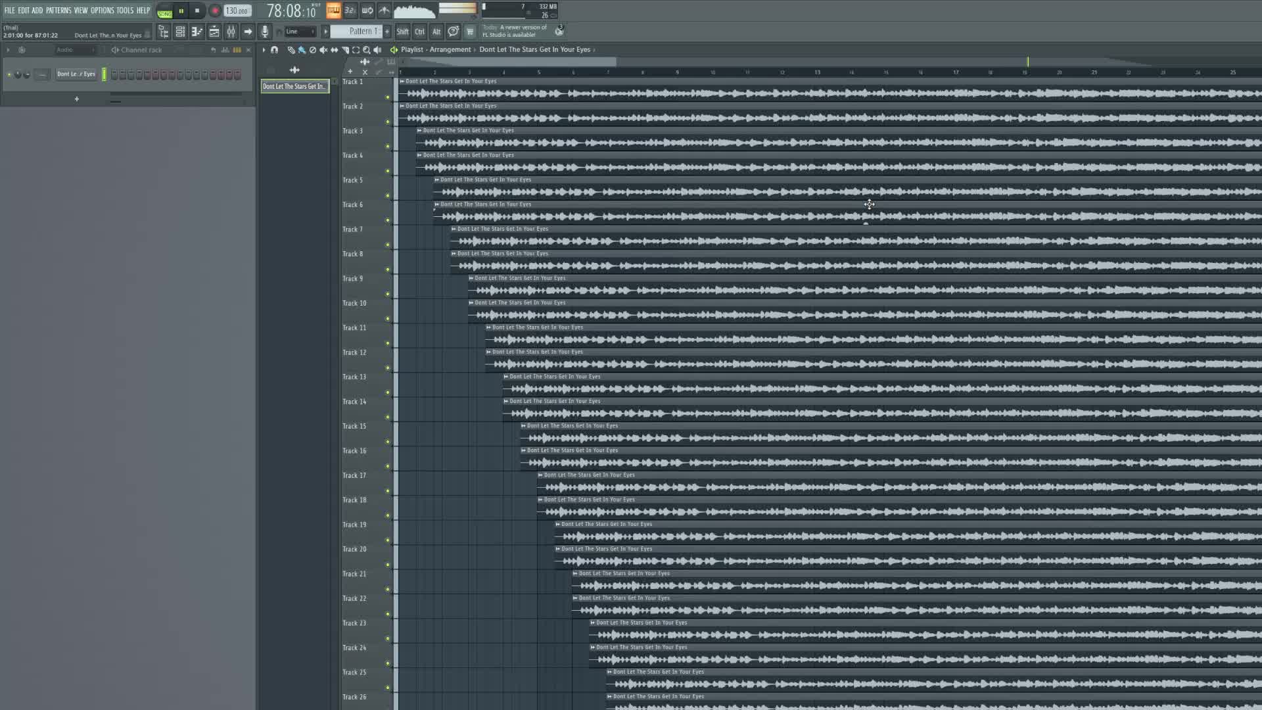Open the Audio channel filter dropdown

(x=74, y=50)
